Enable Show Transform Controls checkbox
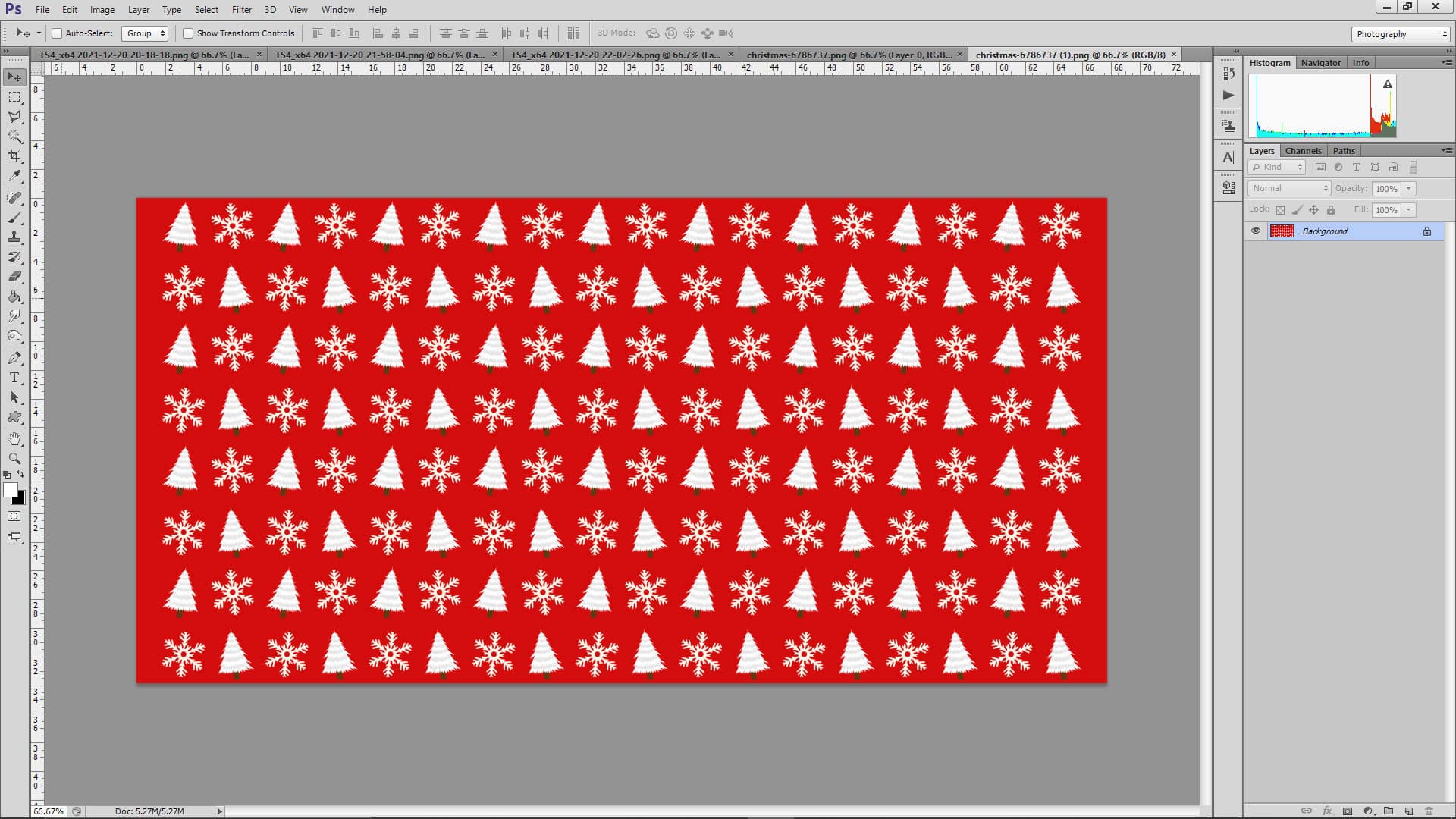 pyautogui.click(x=188, y=33)
